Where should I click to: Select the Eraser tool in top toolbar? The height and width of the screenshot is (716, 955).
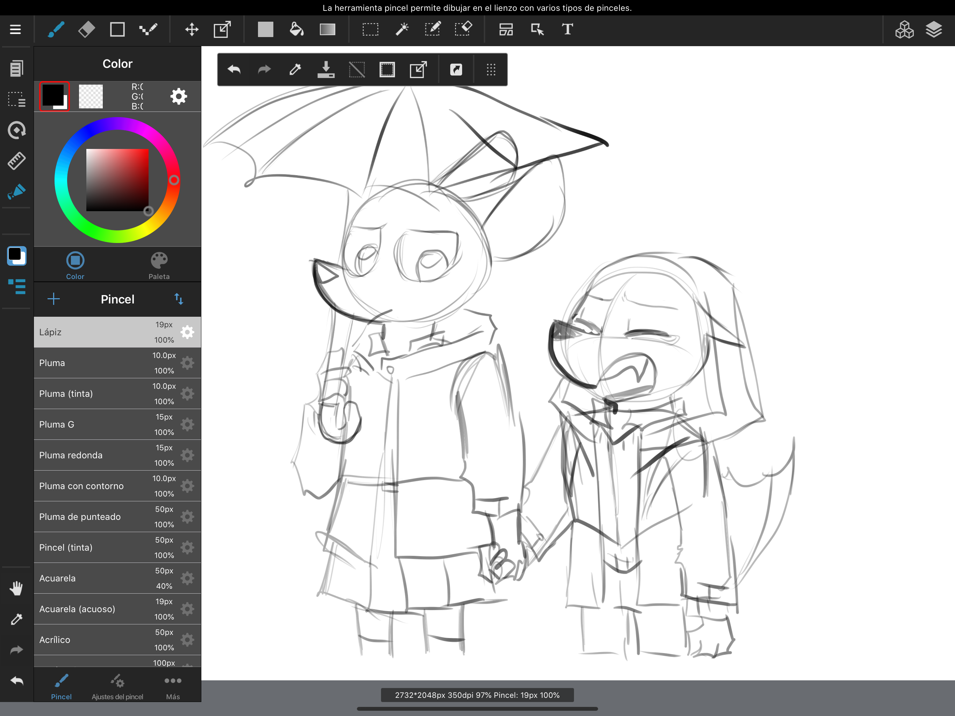tap(86, 29)
